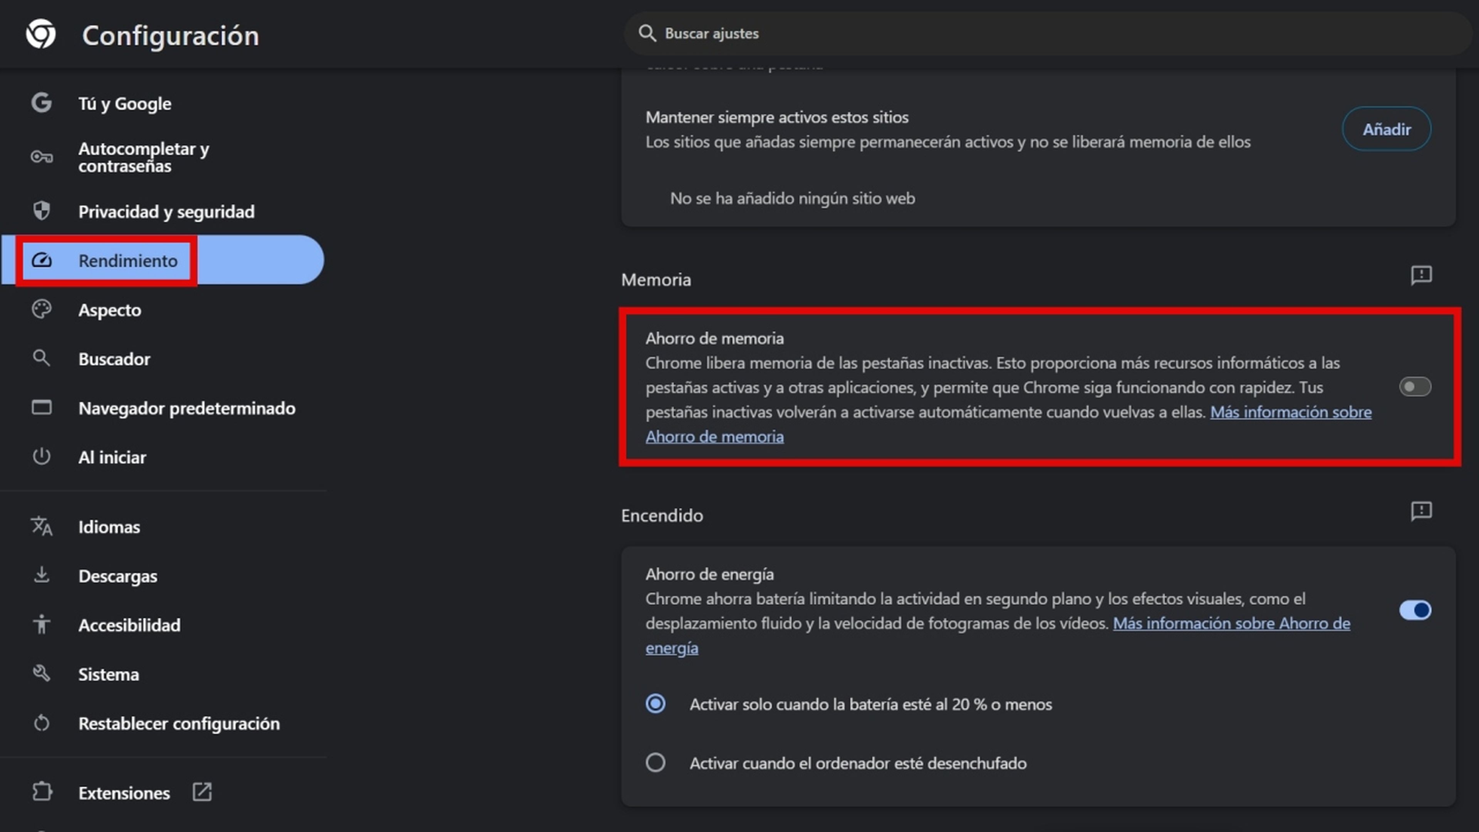Click the speedometer icon for Rendimiento

pyautogui.click(x=41, y=260)
